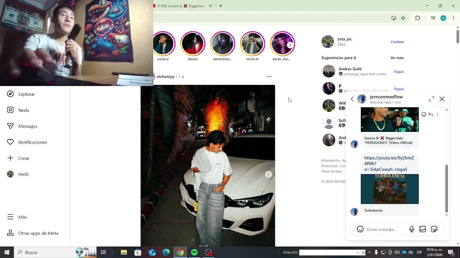Go to next photo in post carousel
The width and height of the screenshot is (460, 258).
point(268,174)
